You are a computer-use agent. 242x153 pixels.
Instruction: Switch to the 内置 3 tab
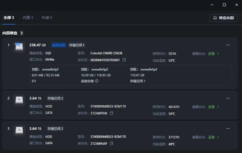tap(28, 18)
